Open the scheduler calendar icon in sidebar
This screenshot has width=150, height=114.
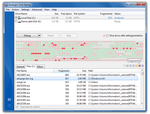click(9, 99)
